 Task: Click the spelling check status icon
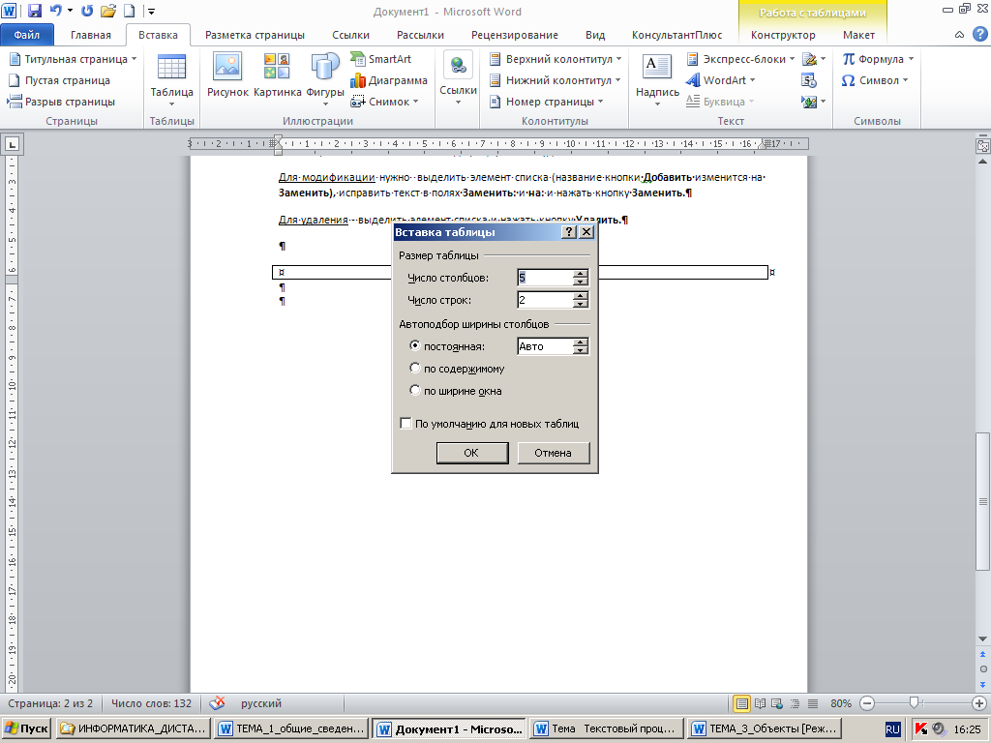coord(218,703)
